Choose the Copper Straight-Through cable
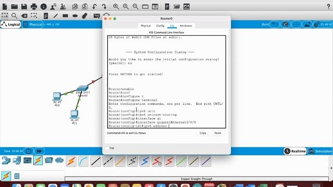 96,162
